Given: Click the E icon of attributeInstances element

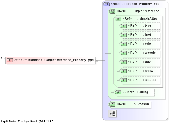Looking at the screenshot, I should pos(10,60).
